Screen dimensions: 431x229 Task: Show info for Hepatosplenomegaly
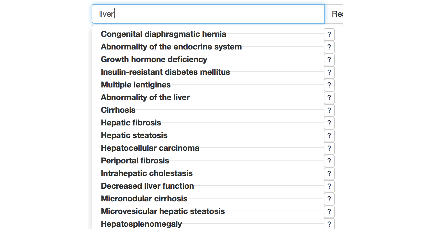click(x=329, y=224)
